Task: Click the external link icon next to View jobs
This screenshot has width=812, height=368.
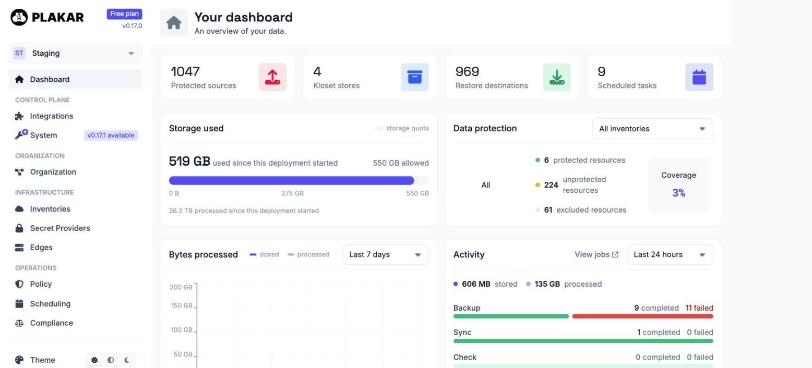Action: click(615, 254)
